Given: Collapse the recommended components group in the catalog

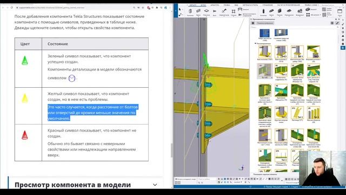Looking at the screenshot, I should point(256,43).
